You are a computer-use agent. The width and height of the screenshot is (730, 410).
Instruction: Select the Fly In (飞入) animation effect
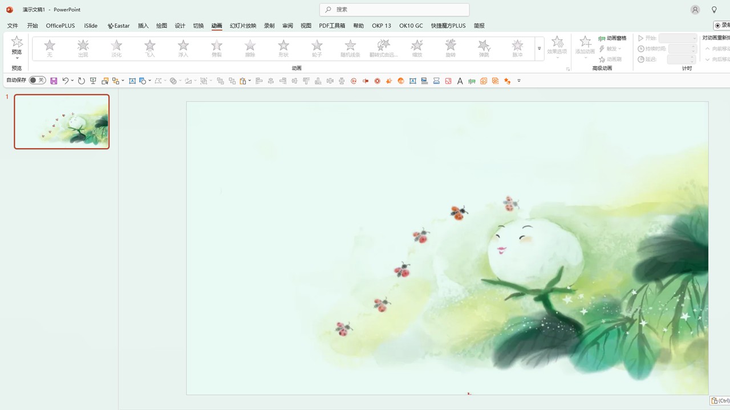pyautogui.click(x=150, y=48)
